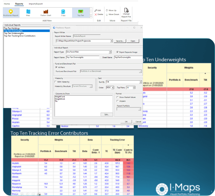
Task: Add a new Top Ten report
Action: (81, 13)
